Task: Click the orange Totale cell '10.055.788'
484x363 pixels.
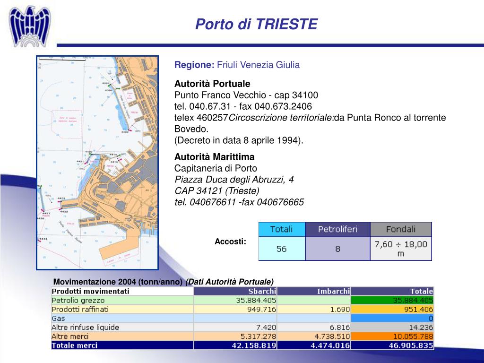Action: (392, 337)
